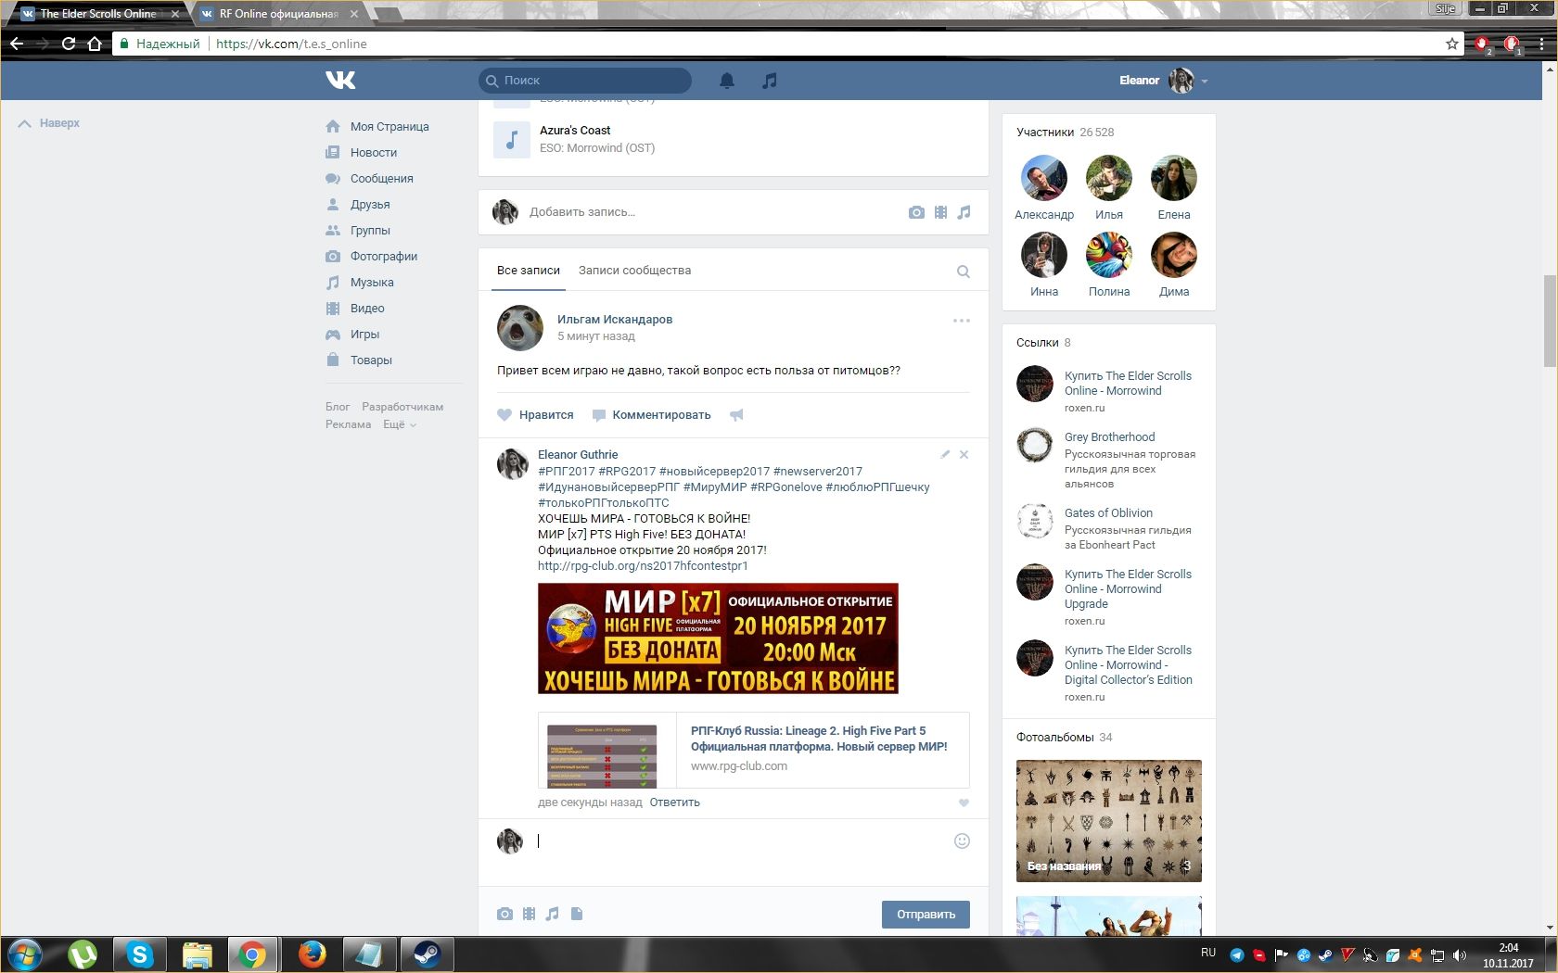
Task: Open the Gates of Oblivion link
Action: point(1108,513)
